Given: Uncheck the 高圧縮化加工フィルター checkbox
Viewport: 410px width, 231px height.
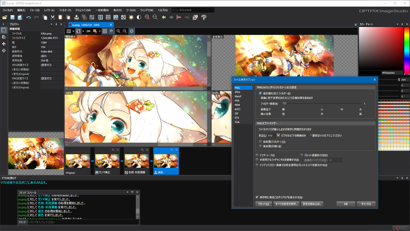Looking at the screenshot, I should pyautogui.click(x=261, y=93).
